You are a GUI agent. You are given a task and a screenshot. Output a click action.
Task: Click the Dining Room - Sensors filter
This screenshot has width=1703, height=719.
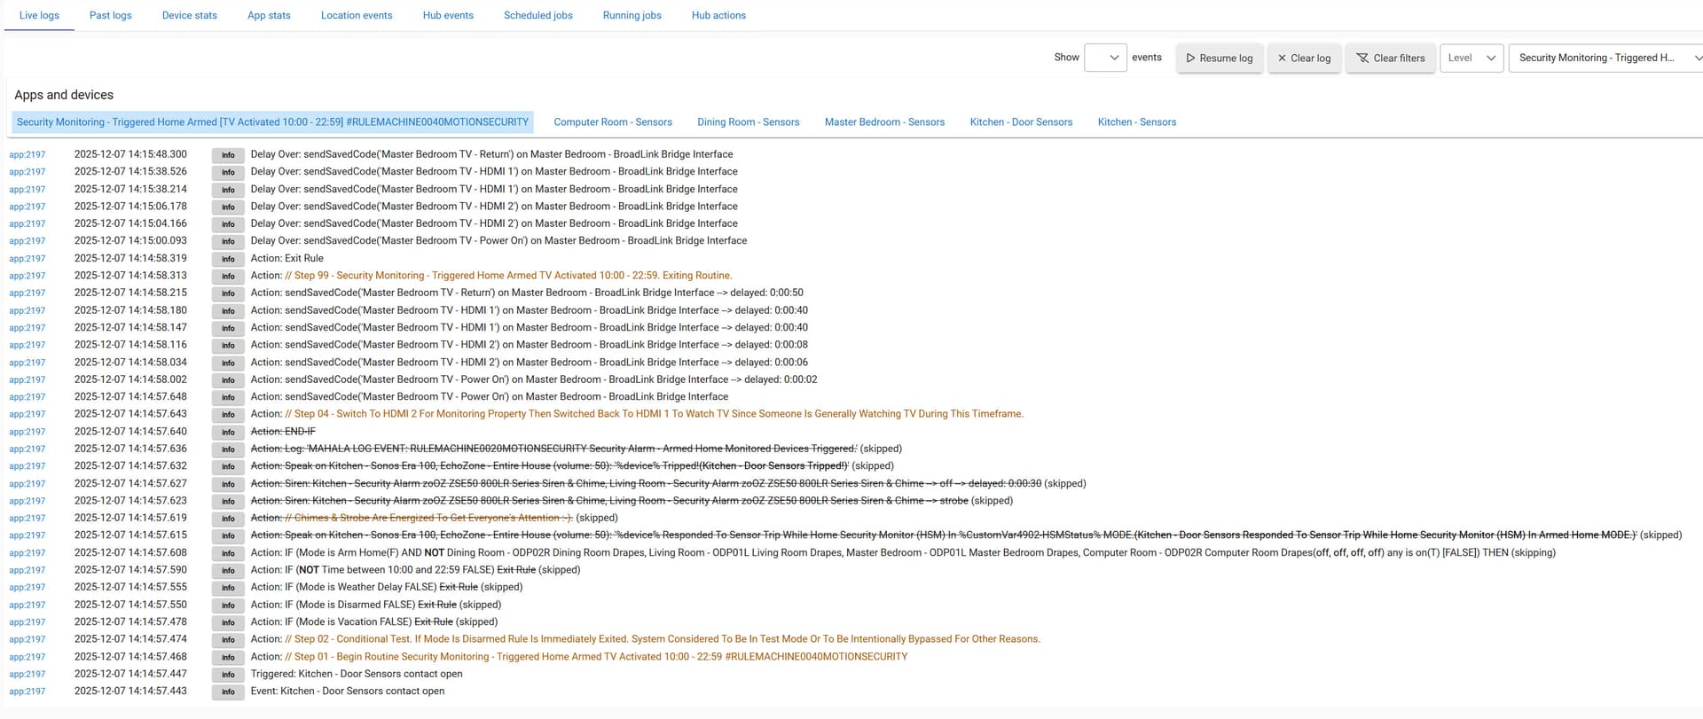[x=748, y=122]
